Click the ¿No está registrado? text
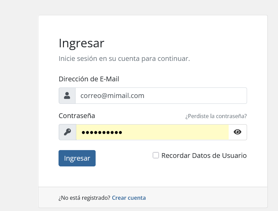Image resolution: width=278 pixels, height=211 pixels. coord(84,198)
